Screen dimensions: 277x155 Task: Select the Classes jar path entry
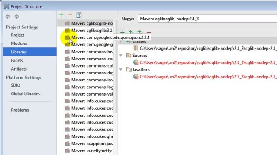[x=208, y=49]
